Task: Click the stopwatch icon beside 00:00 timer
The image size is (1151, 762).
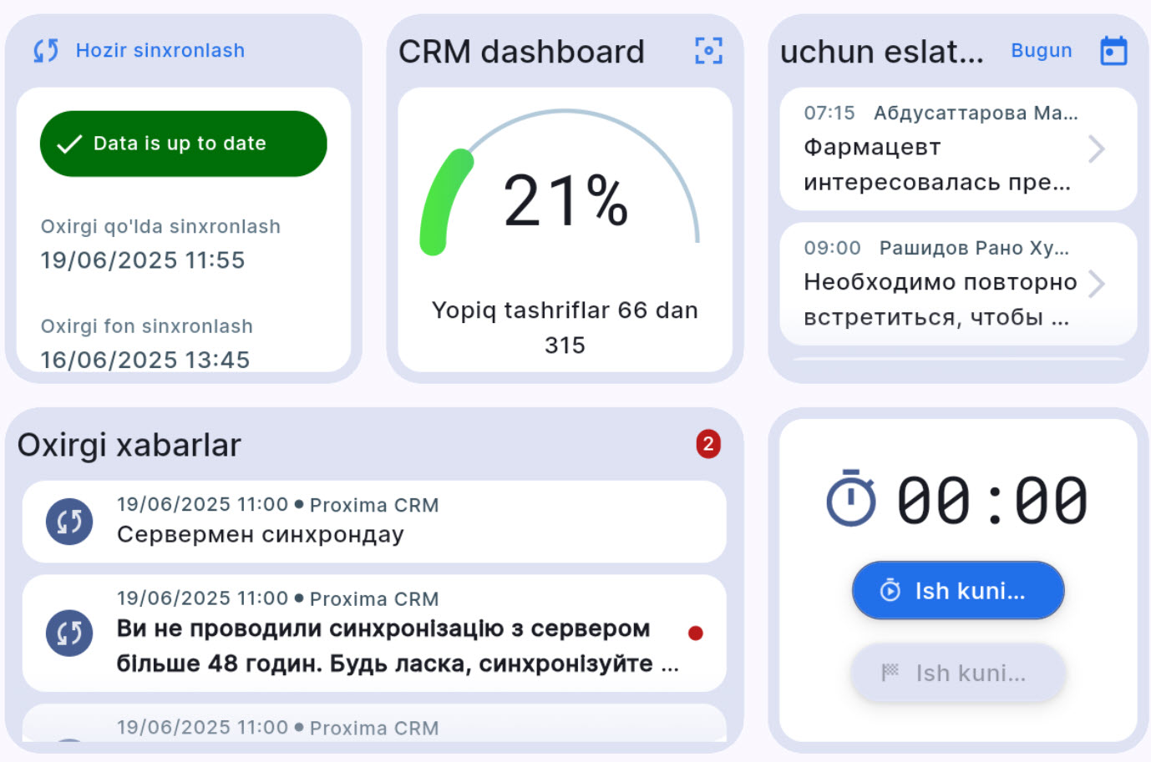Action: pyautogui.click(x=850, y=499)
